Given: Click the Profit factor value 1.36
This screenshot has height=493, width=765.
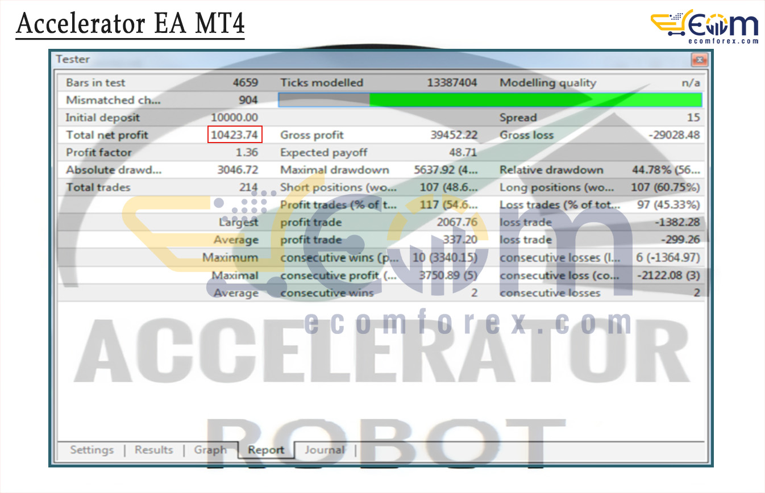Looking at the screenshot, I should 247,153.
